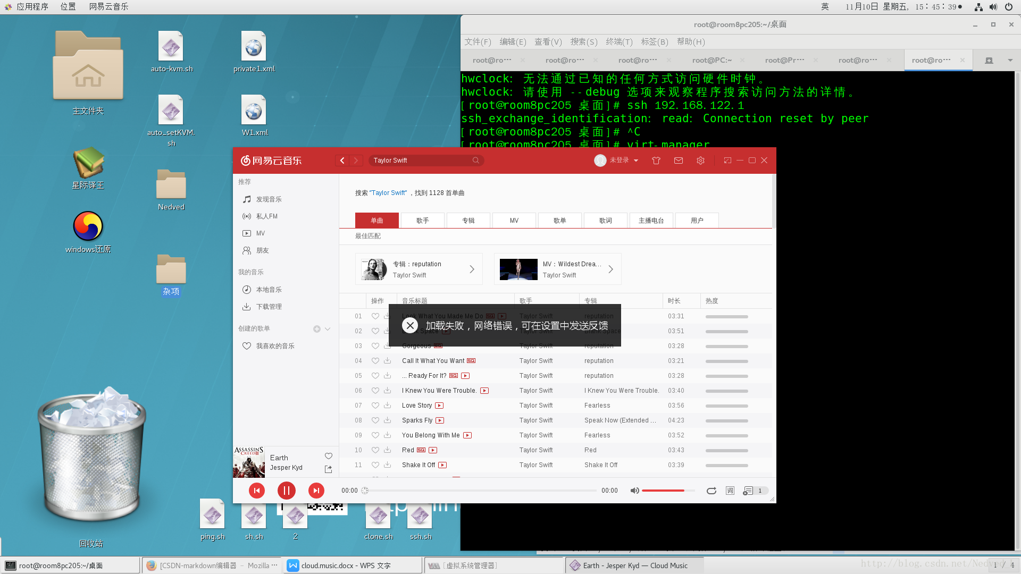Open the power icon in top panel
1021x574 pixels.
(x=1009, y=7)
